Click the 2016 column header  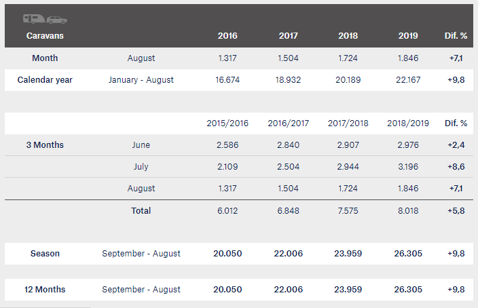click(227, 36)
